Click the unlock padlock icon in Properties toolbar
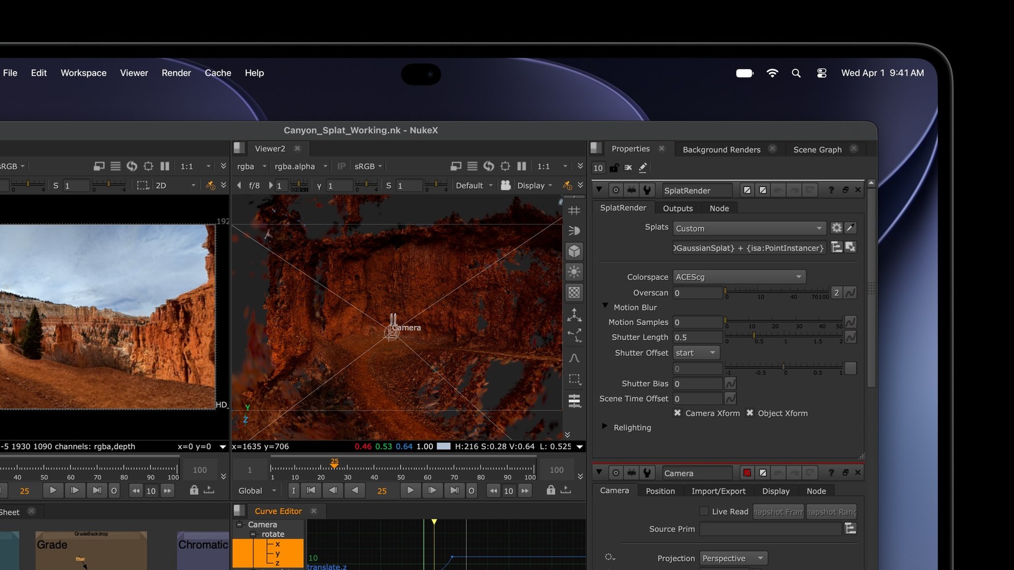The height and width of the screenshot is (570, 1014). [x=614, y=168]
